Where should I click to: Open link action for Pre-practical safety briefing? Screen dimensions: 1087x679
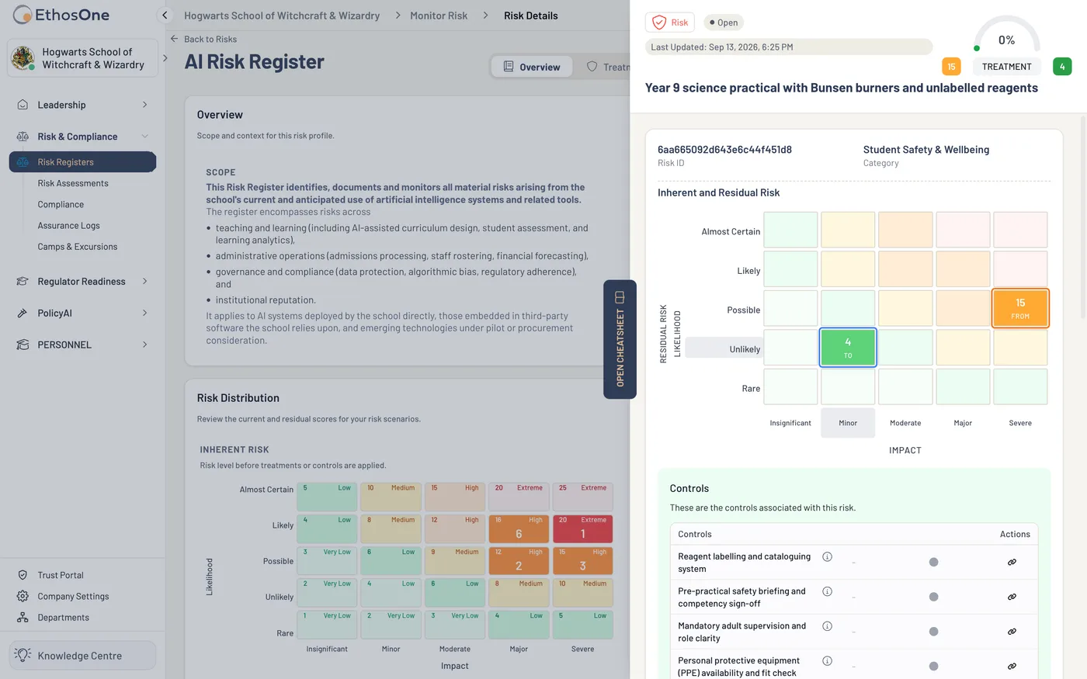(1012, 597)
